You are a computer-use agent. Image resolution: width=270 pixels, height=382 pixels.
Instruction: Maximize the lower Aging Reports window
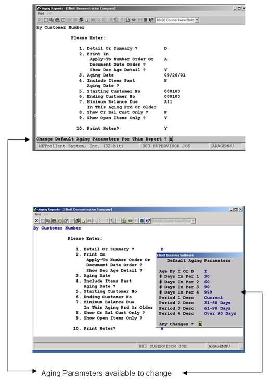point(237,210)
